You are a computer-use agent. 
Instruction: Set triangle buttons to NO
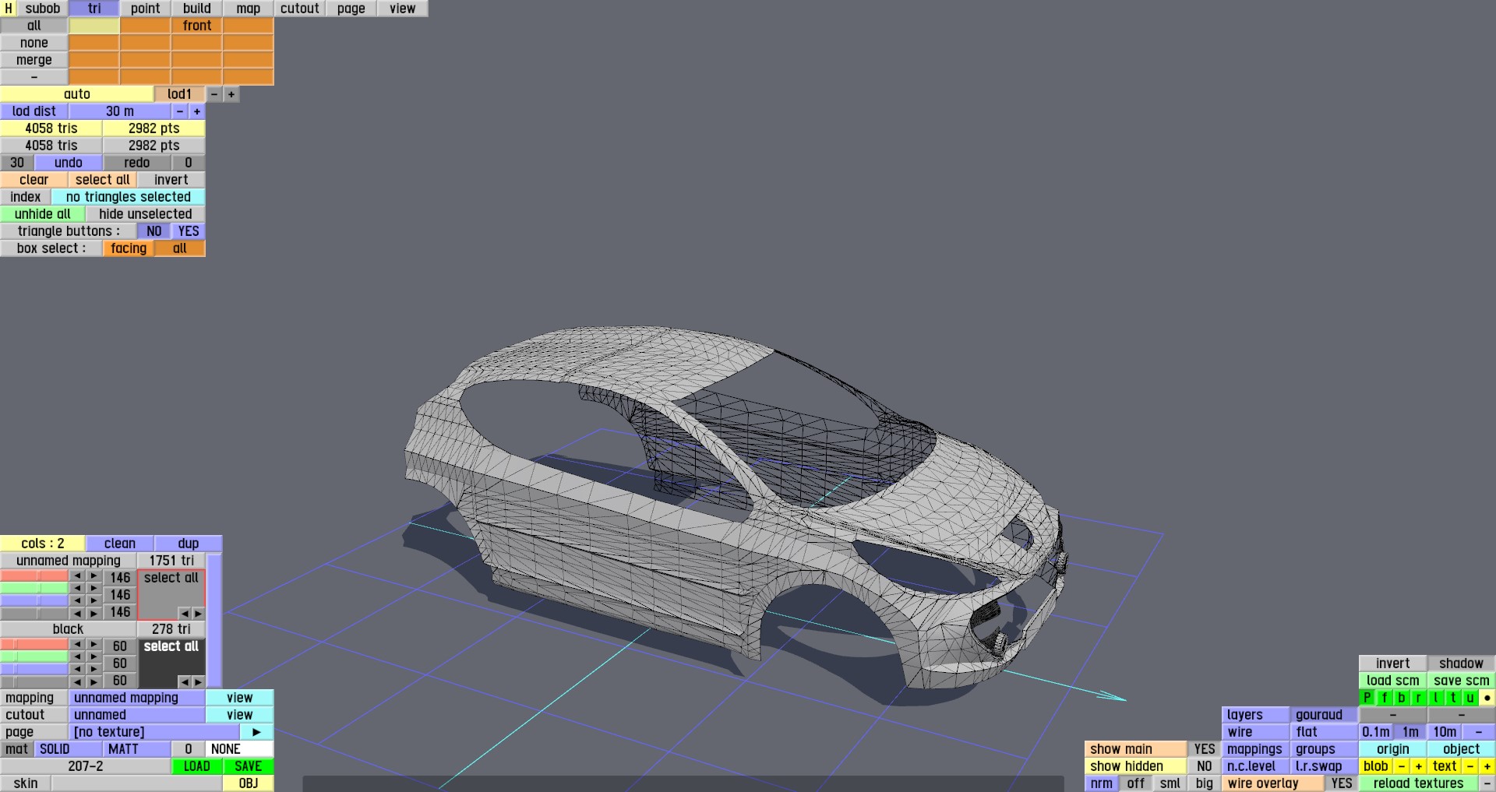(x=154, y=231)
